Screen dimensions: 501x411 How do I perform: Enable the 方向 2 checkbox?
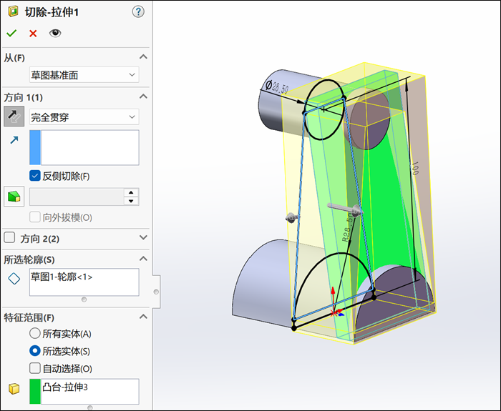9,238
